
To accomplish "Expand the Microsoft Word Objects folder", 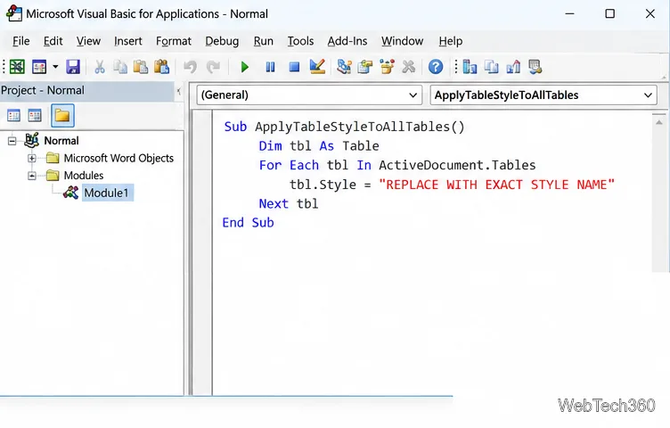I will coord(31,158).
